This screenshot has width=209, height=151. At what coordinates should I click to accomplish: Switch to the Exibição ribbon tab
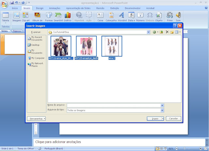[x=115, y=8]
